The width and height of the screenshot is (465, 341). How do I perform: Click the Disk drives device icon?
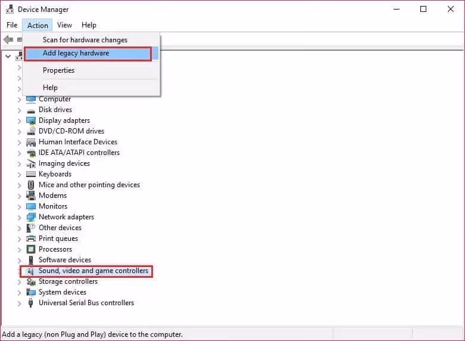point(31,110)
